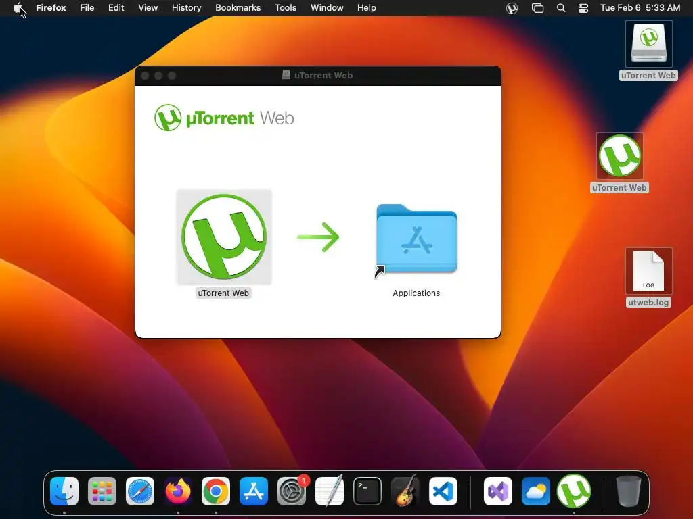Image resolution: width=693 pixels, height=519 pixels.
Task: Open Visual Studio Code from the Dock
Action: (x=443, y=491)
